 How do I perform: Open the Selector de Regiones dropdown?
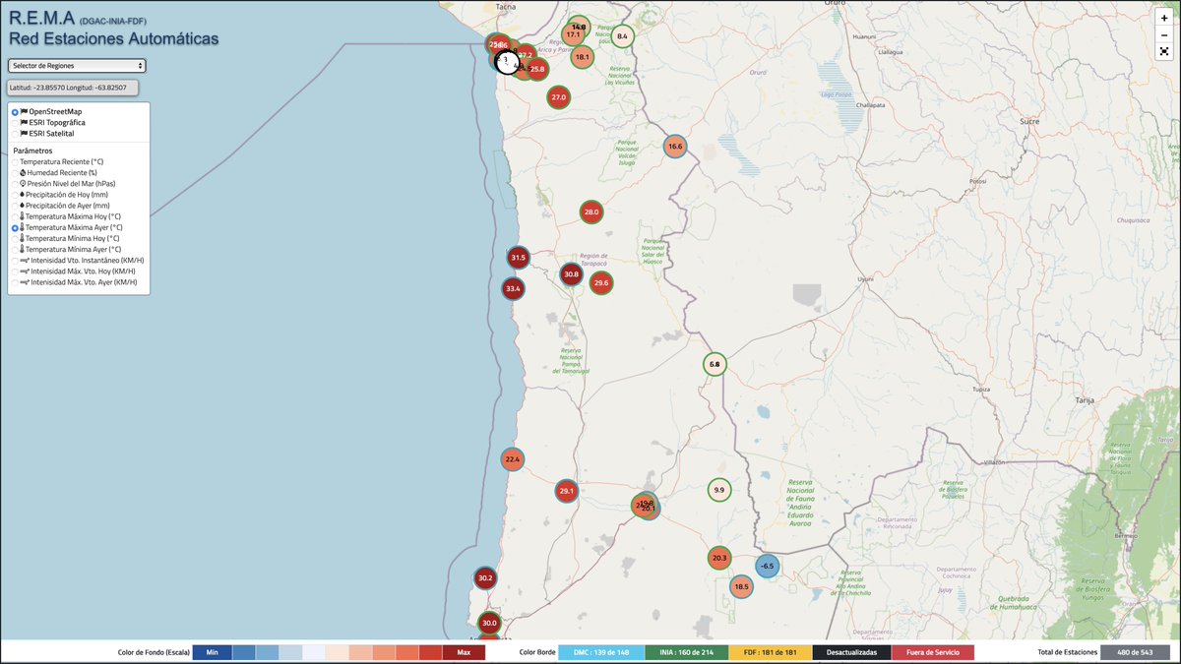[77, 66]
